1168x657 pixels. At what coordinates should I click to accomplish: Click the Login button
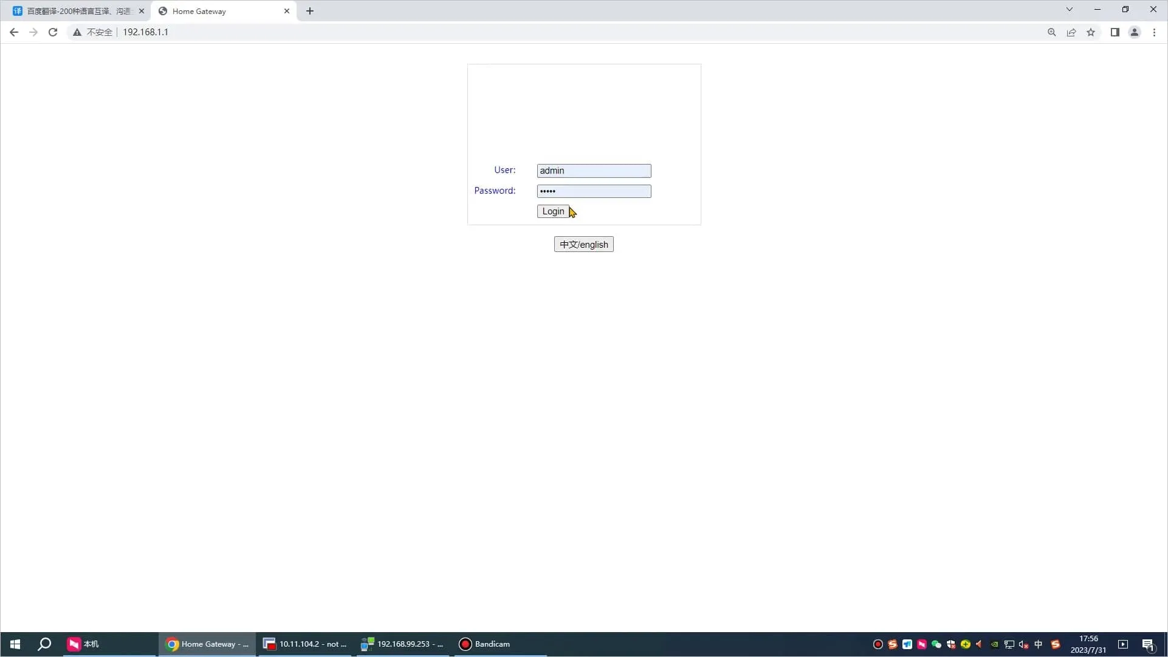click(552, 211)
